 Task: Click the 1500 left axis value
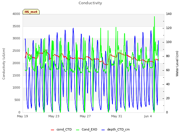pyautogui.click(x=16, y=75)
